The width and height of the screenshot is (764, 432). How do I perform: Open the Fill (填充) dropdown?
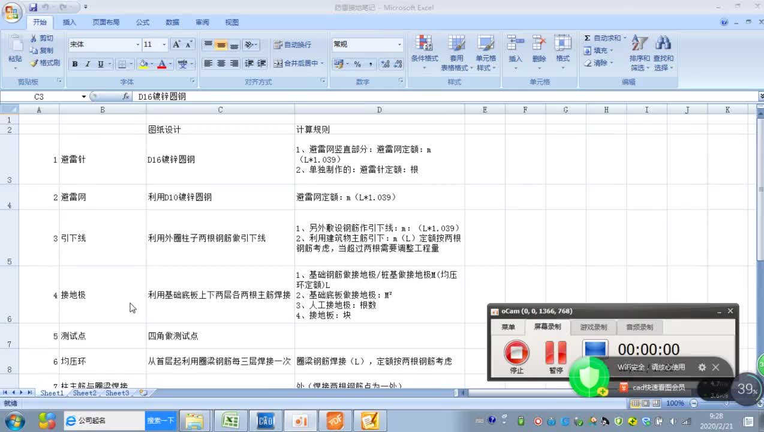[x=598, y=51]
